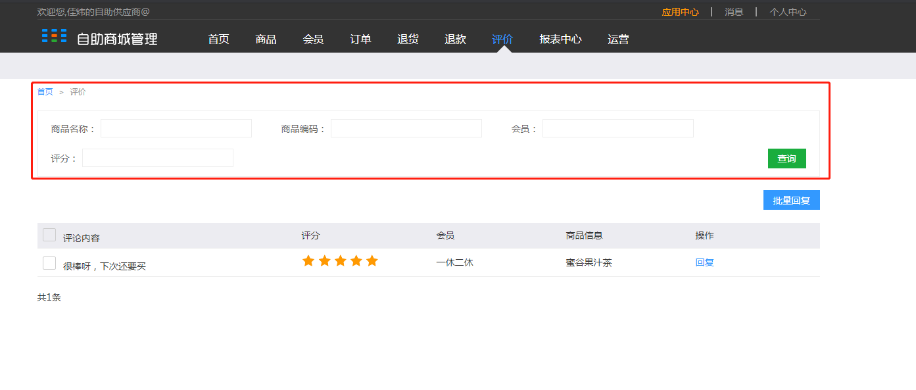
Task: Click 回复 for the 蜜谷果汁茶 review
Action: coord(705,262)
